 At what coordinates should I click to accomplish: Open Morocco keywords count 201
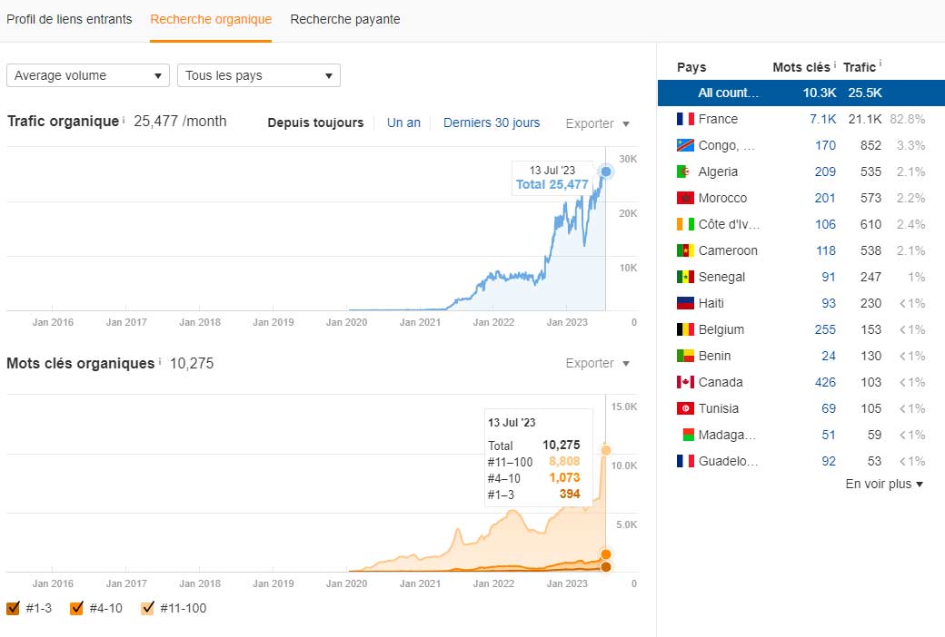click(825, 198)
